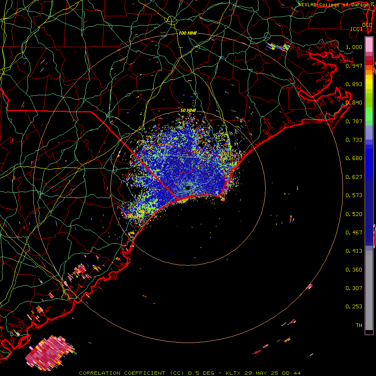Click the 0.840 scale value
376x376 pixels.
354,103
